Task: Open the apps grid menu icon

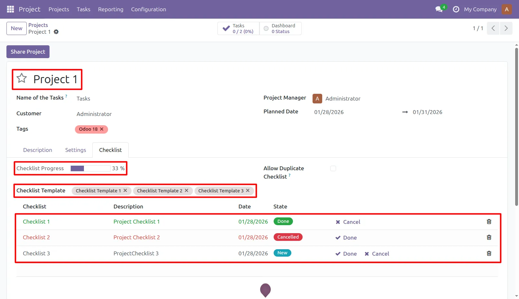Action: pyautogui.click(x=10, y=9)
